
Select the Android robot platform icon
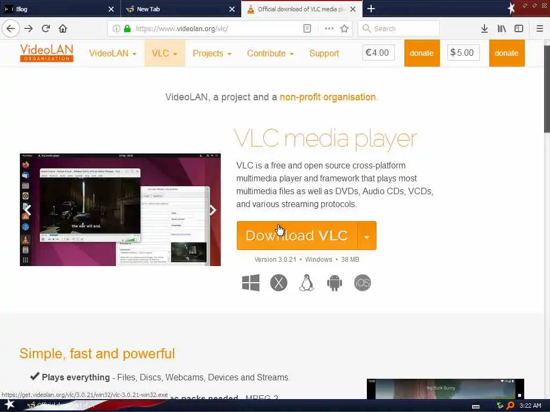pyautogui.click(x=334, y=282)
